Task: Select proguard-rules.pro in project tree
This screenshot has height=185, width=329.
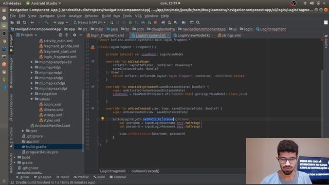Action: [42, 152]
